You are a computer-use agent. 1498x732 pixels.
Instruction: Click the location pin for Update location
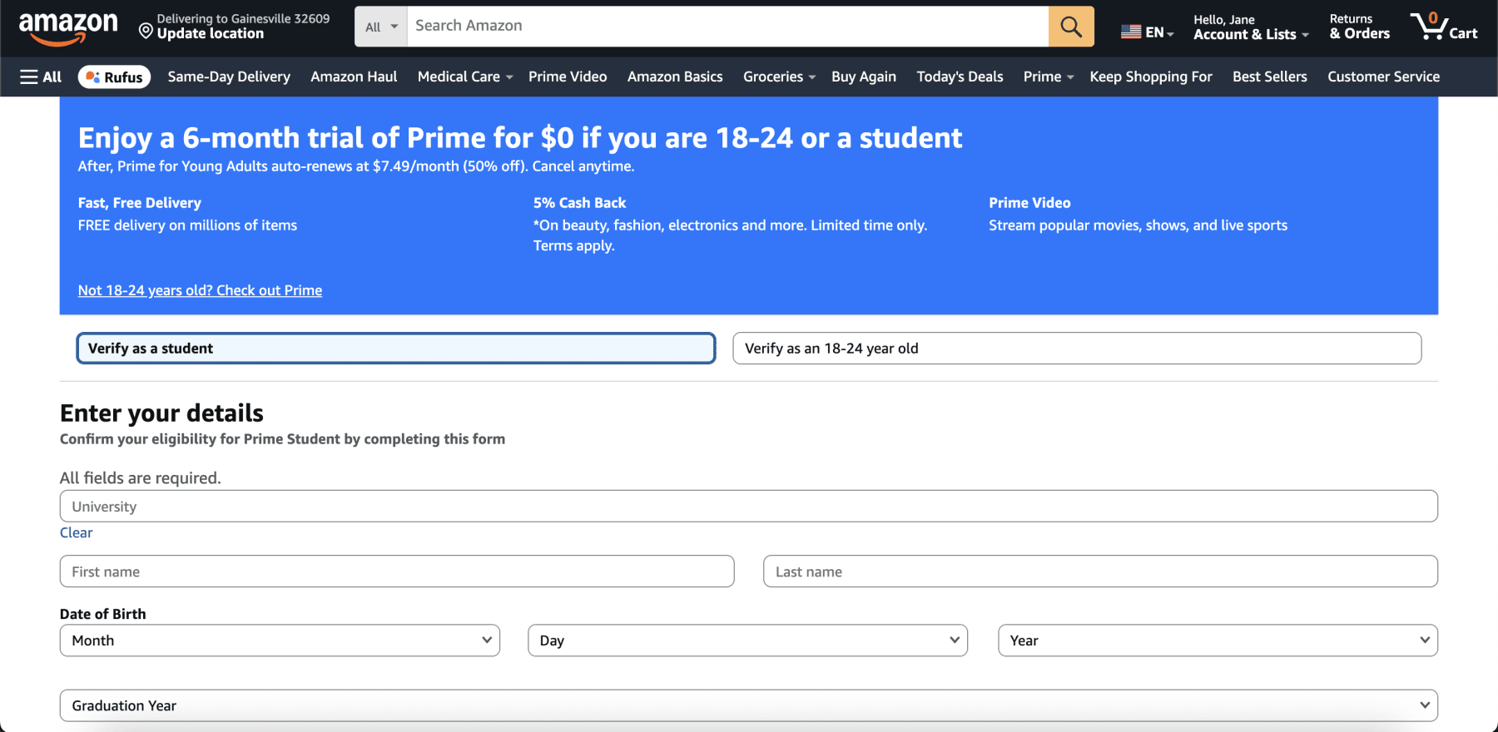[x=146, y=32]
